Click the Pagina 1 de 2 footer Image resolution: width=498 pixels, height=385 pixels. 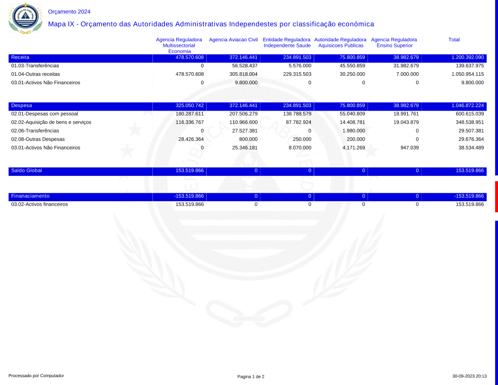(250, 376)
